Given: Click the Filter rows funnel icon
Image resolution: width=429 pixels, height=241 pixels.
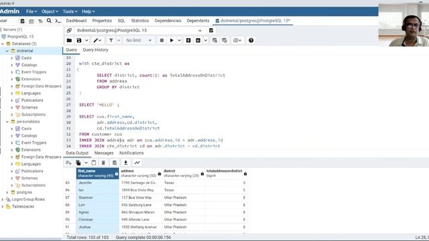Looking at the screenshot, I should point(111,40).
